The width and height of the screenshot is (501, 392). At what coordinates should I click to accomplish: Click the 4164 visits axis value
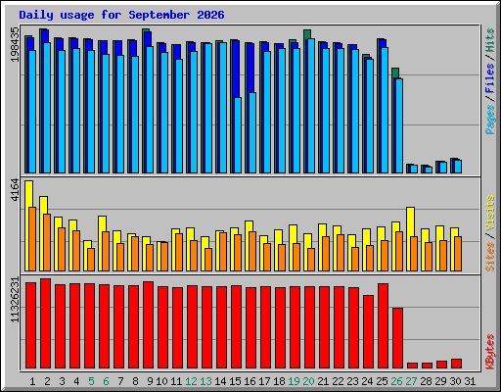pyautogui.click(x=15, y=190)
